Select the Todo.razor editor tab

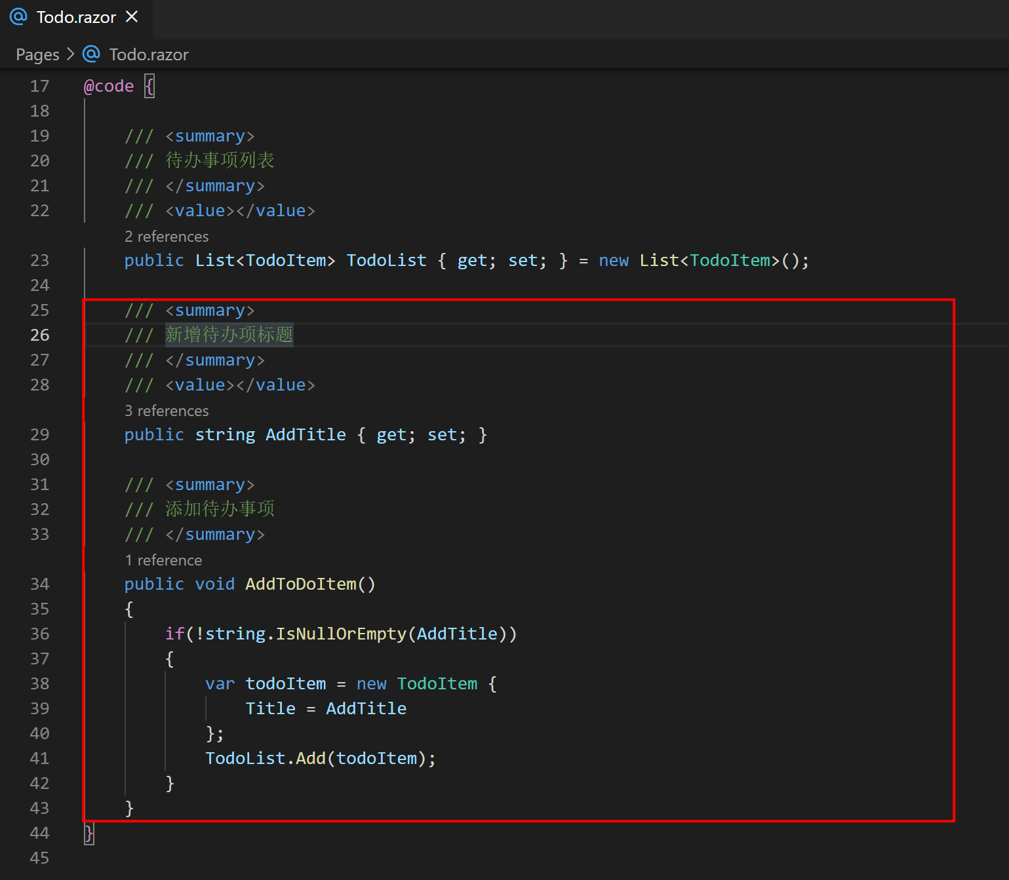pyautogui.click(x=76, y=18)
